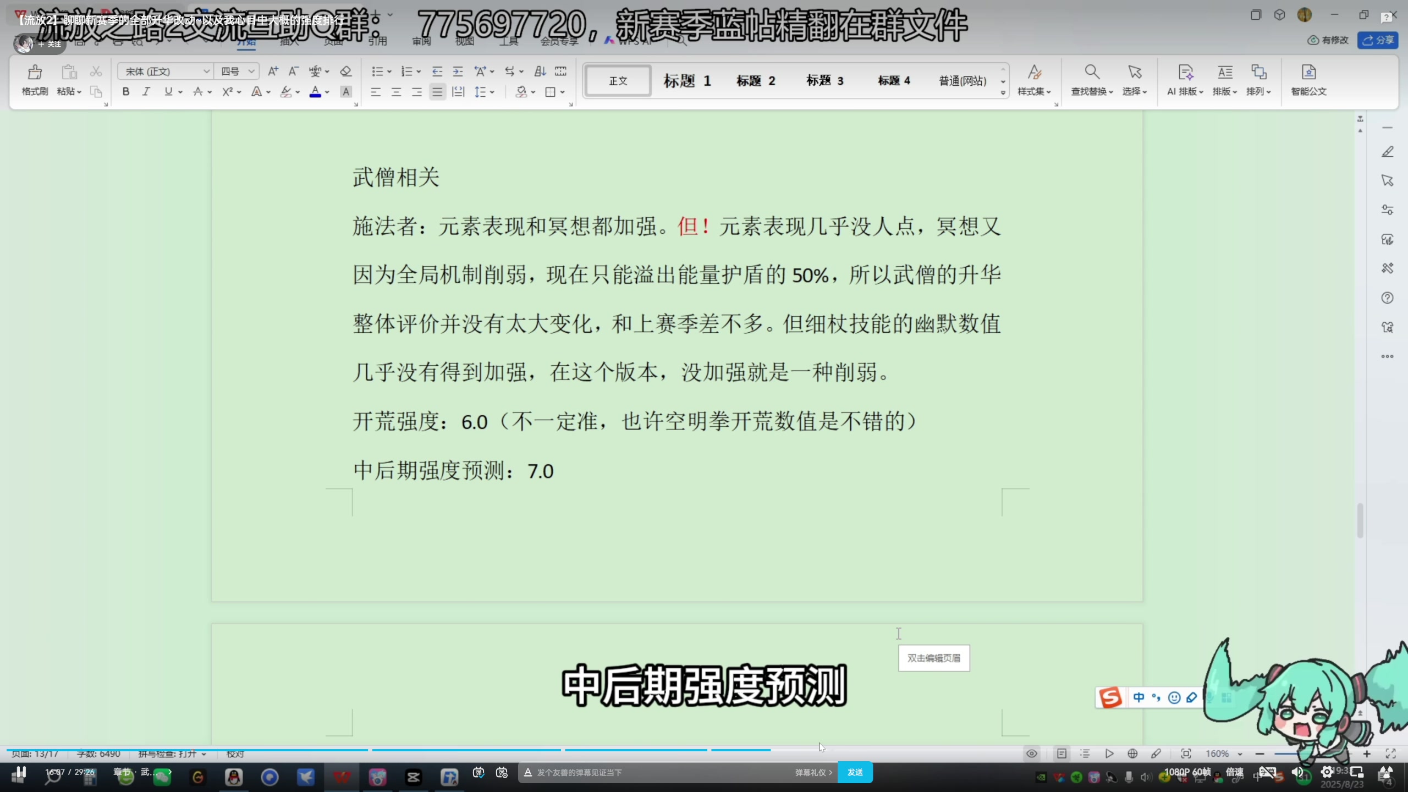Image resolution: width=1408 pixels, height=792 pixels.
Task: Open Smart Document (智能公文) tool
Action: (1308, 80)
